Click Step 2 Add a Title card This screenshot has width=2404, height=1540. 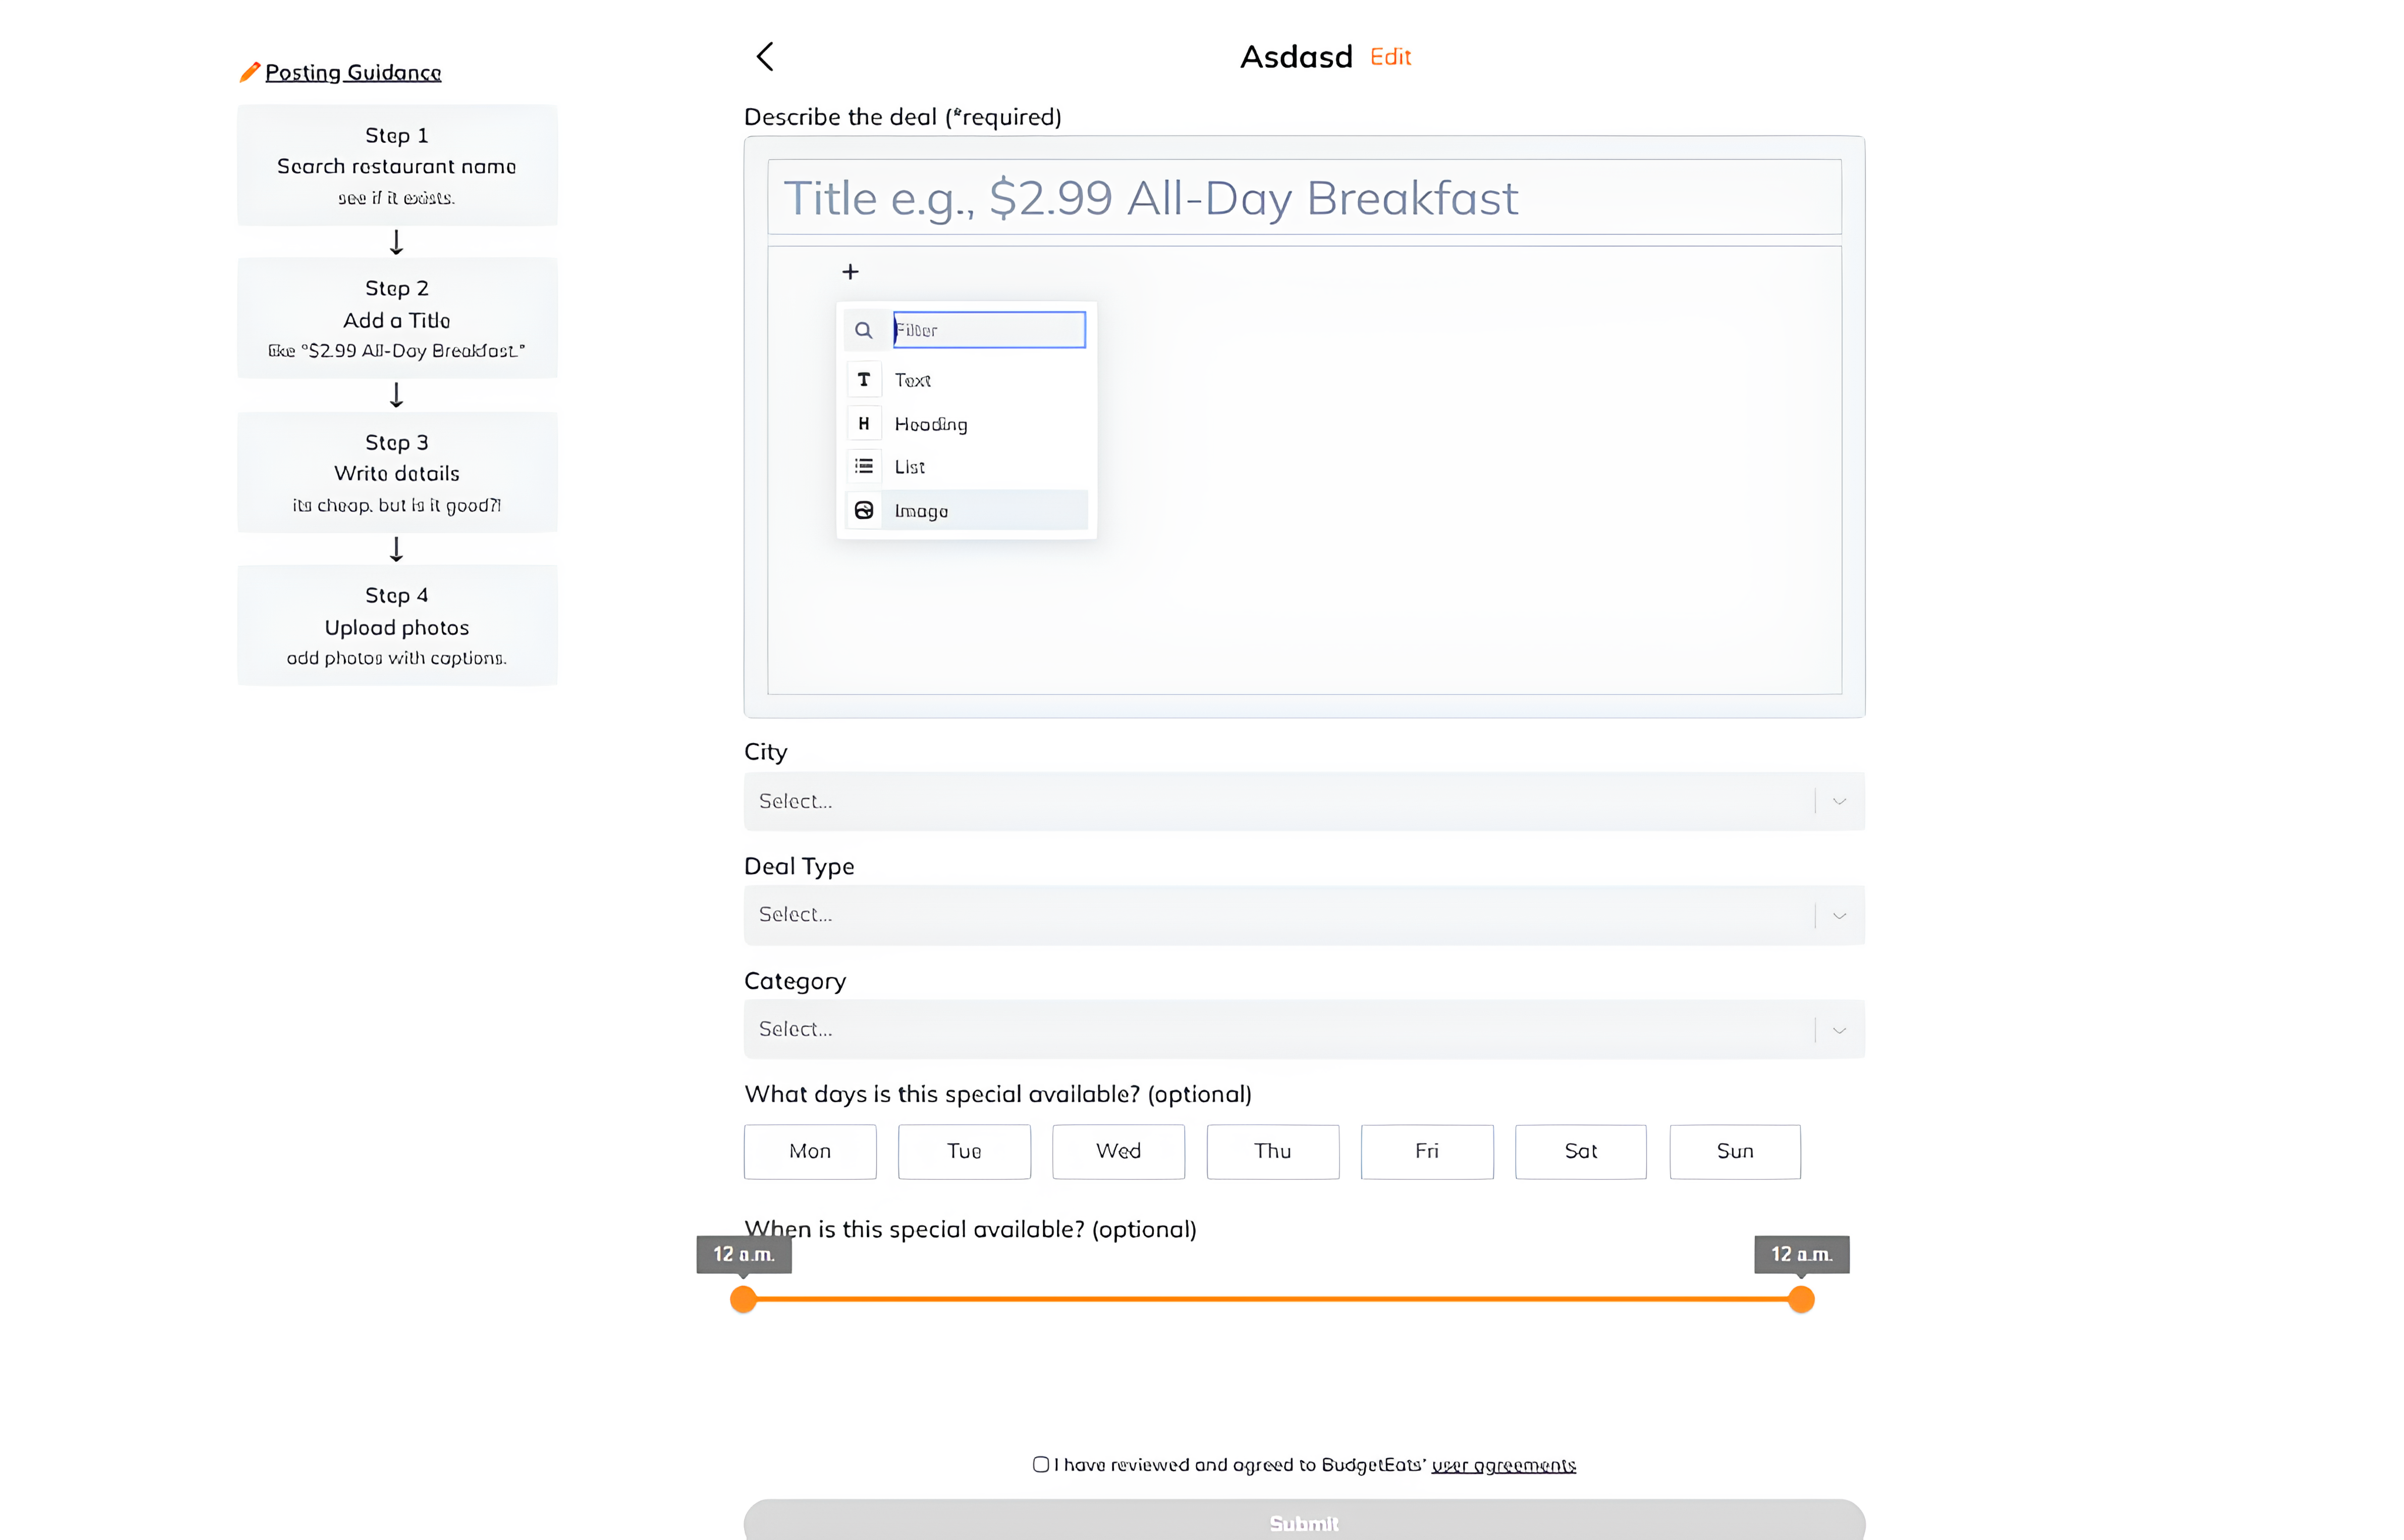(x=397, y=318)
